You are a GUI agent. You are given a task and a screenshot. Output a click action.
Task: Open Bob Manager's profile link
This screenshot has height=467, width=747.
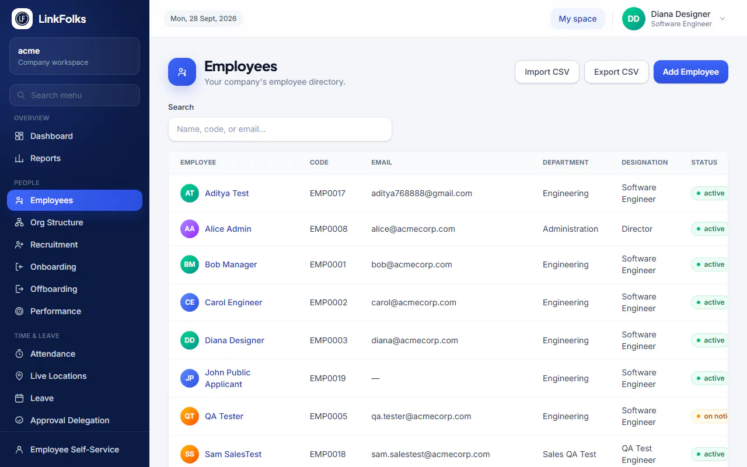pyautogui.click(x=231, y=264)
